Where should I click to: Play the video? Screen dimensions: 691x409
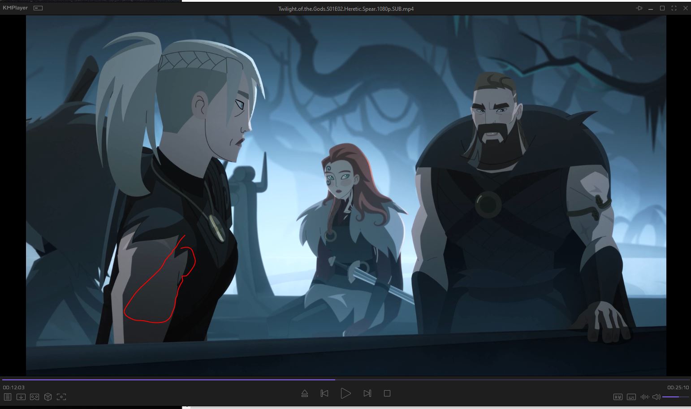click(x=345, y=393)
